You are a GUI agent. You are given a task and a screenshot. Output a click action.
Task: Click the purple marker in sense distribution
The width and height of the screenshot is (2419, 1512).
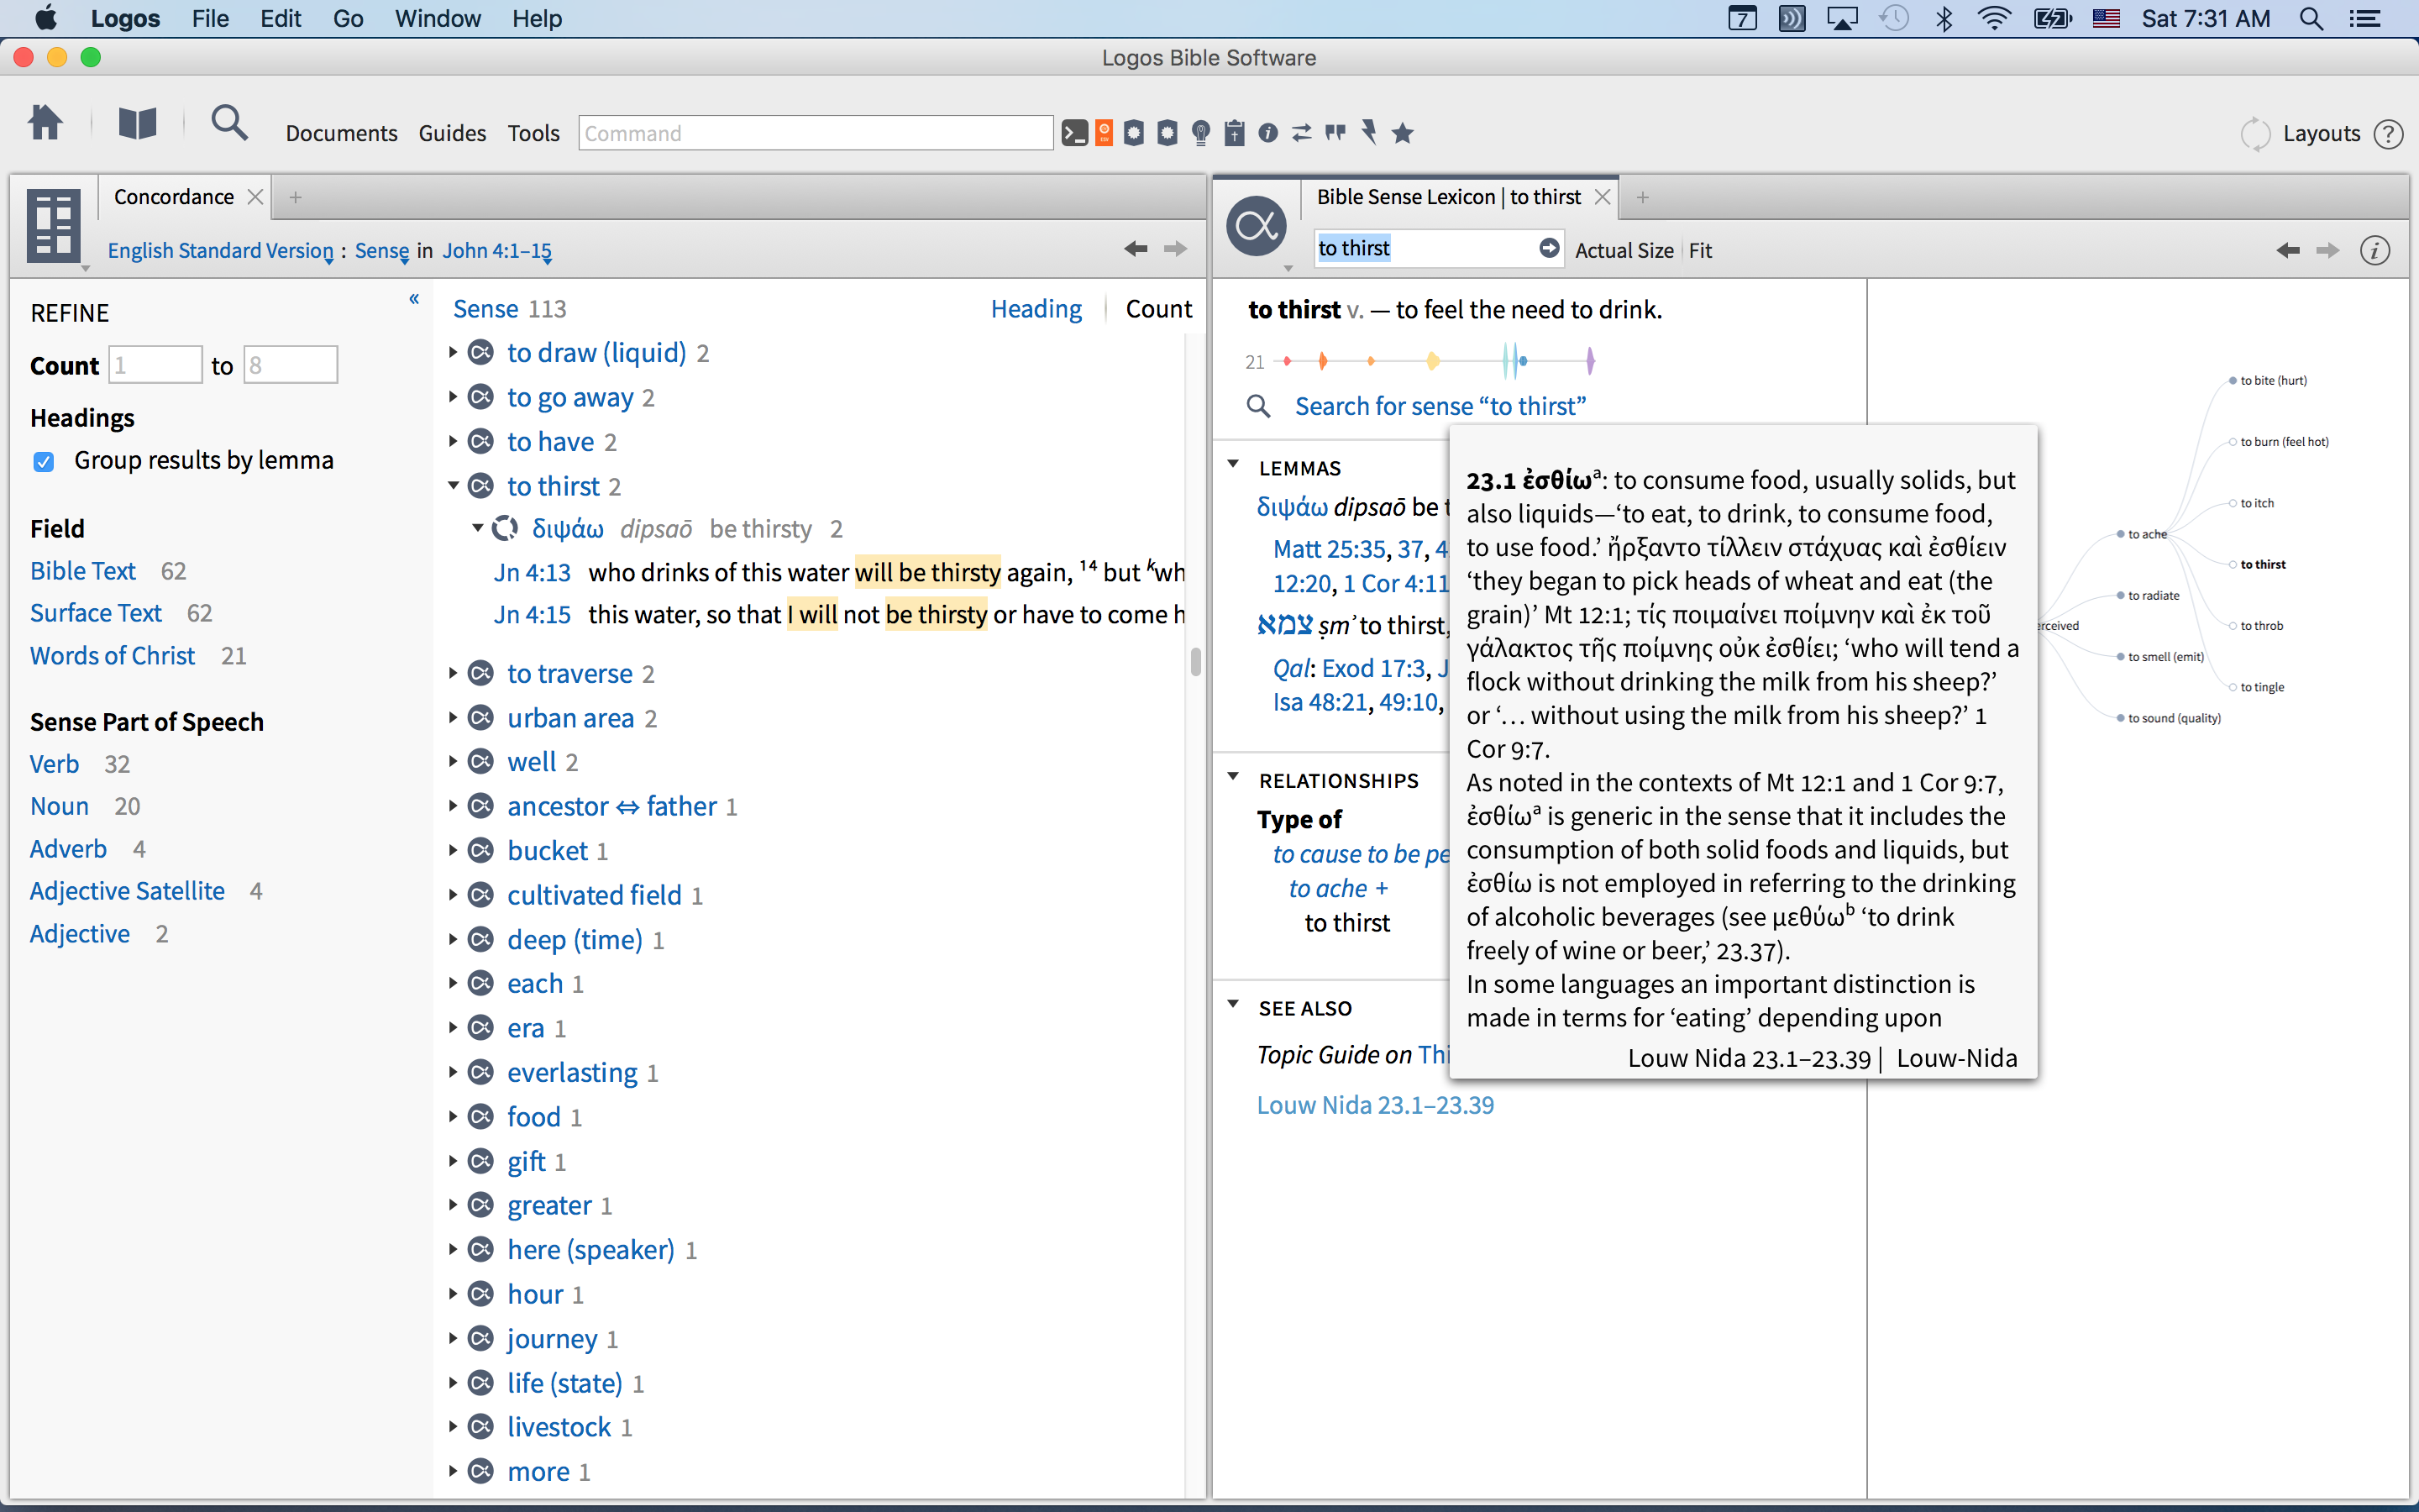[1589, 361]
